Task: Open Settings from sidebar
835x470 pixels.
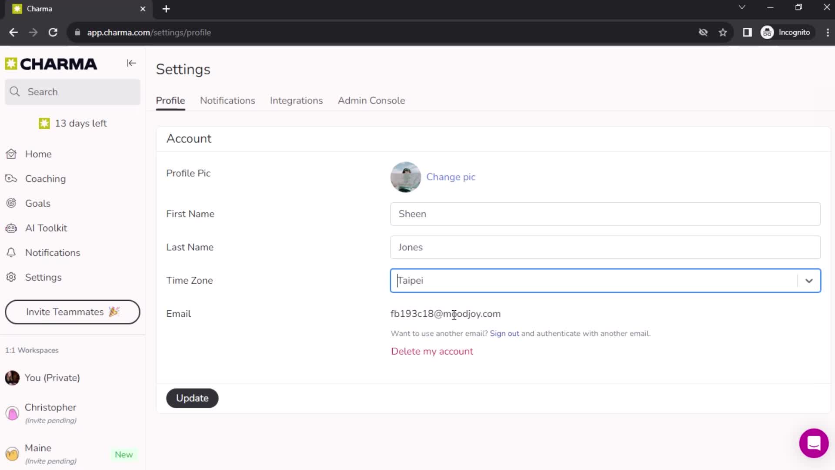Action: (43, 277)
